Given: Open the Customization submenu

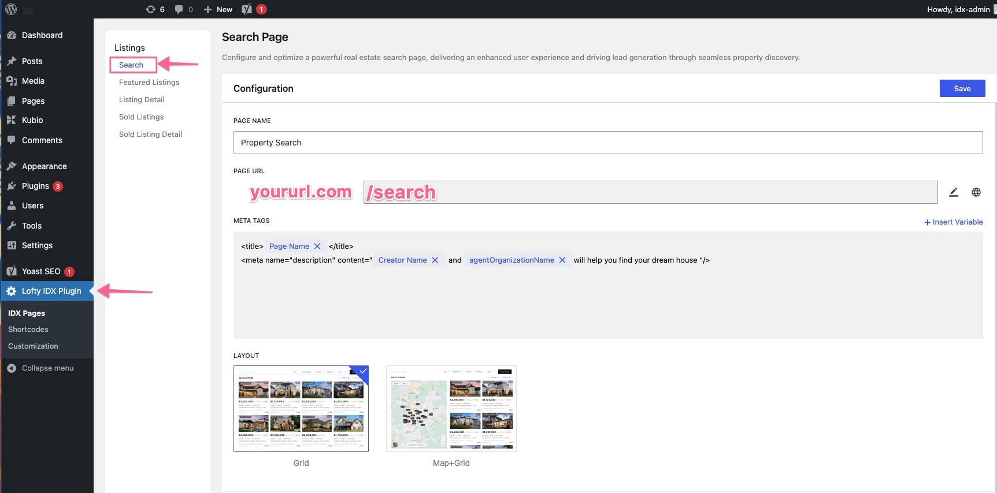Looking at the screenshot, I should click(33, 346).
